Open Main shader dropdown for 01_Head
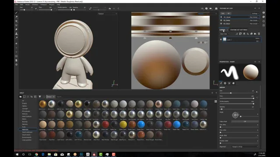280x157 pixels. pos(254,17)
